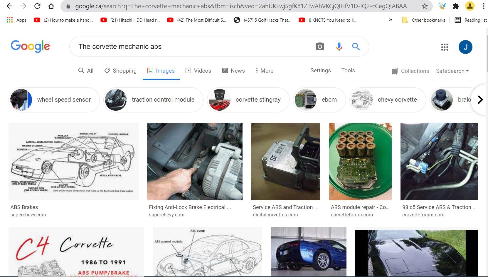Screen dimensions: 488x277
Task: Select the Images tab
Action: tap(161, 71)
